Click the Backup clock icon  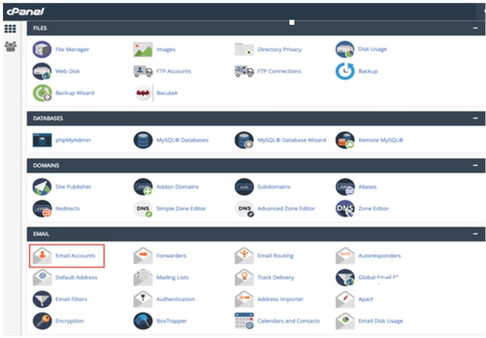[x=345, y=71]
